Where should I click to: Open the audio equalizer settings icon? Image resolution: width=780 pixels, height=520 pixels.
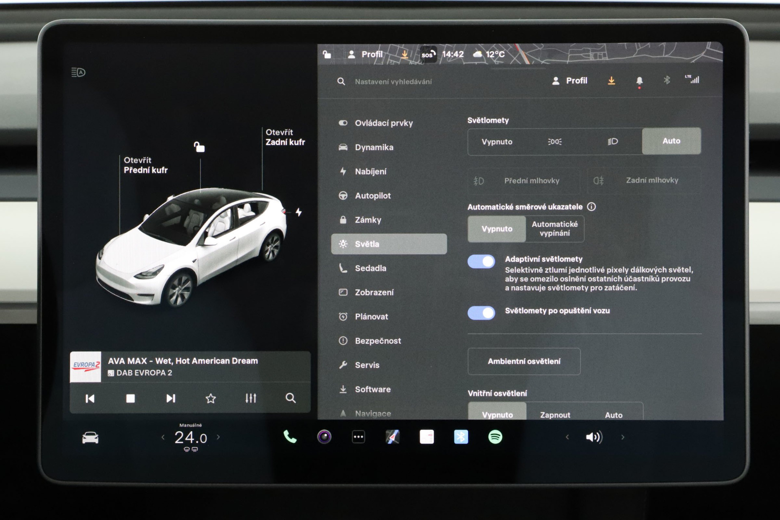(x=251, y=399)
